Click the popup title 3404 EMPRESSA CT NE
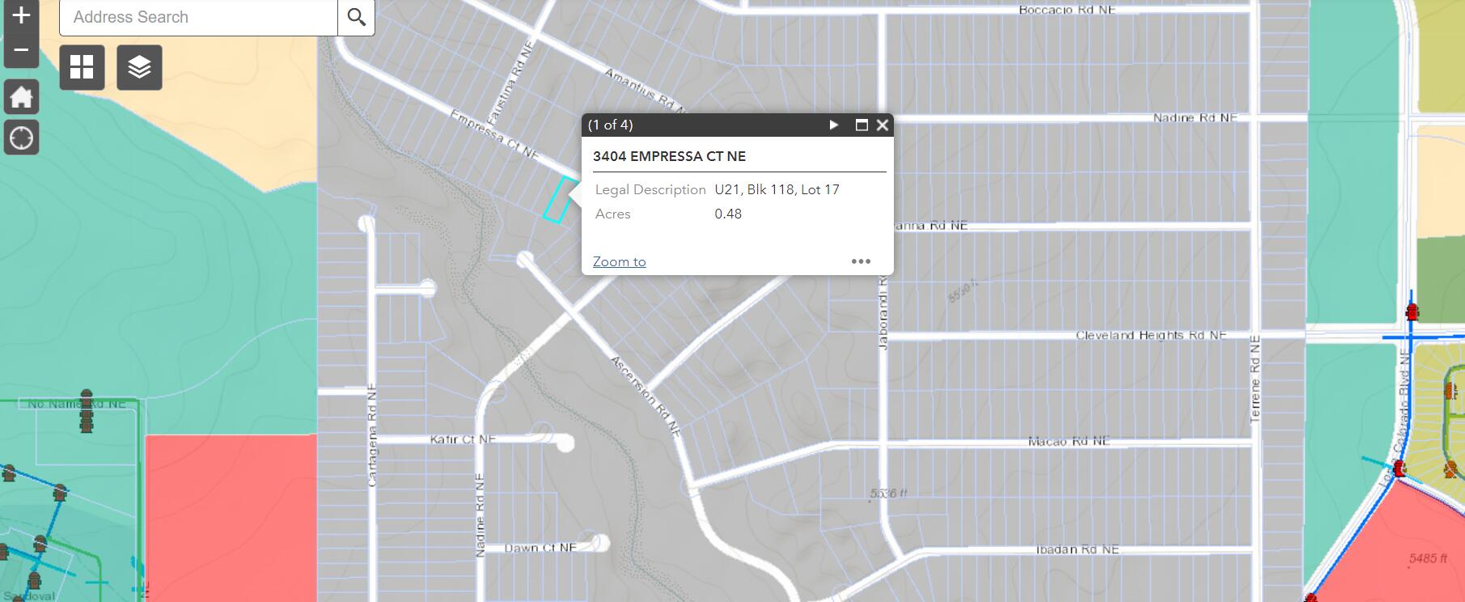1465x602 pixels. pos(669,156)
